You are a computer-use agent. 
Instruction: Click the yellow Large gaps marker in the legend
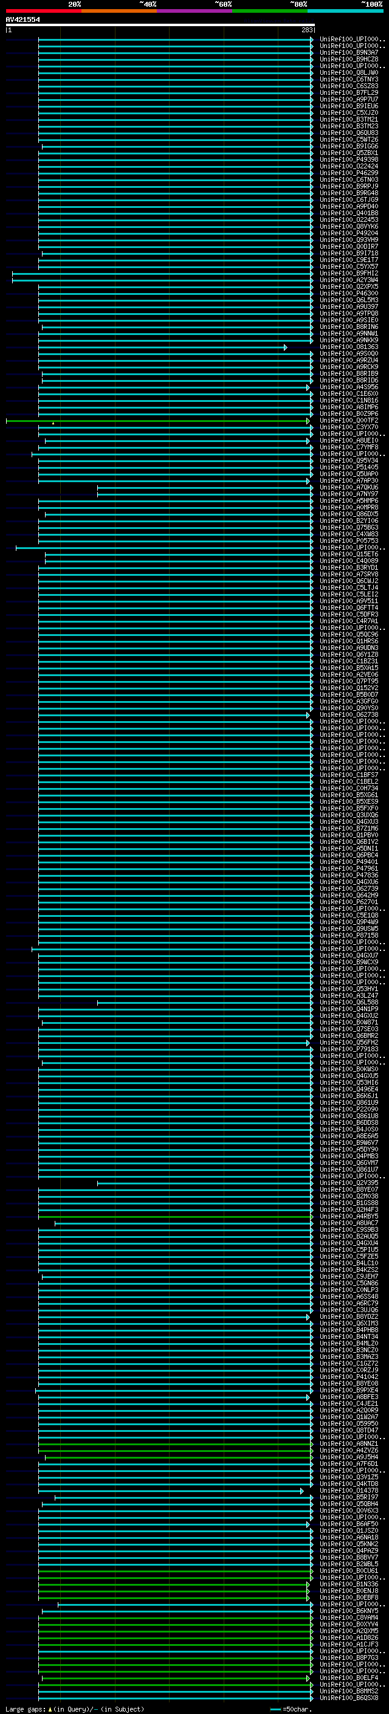coord(50,1709)
